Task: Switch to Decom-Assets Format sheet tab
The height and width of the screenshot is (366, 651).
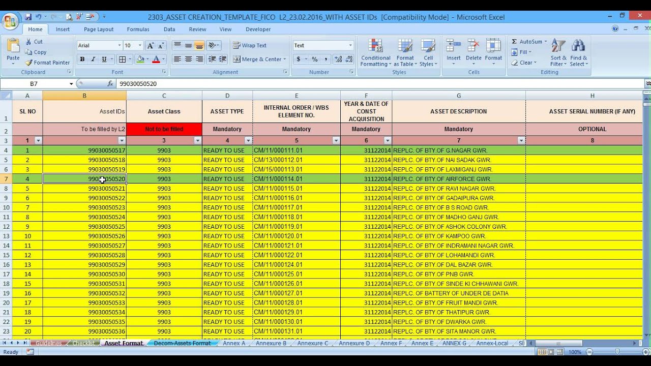Action: [x=182, y=343]
